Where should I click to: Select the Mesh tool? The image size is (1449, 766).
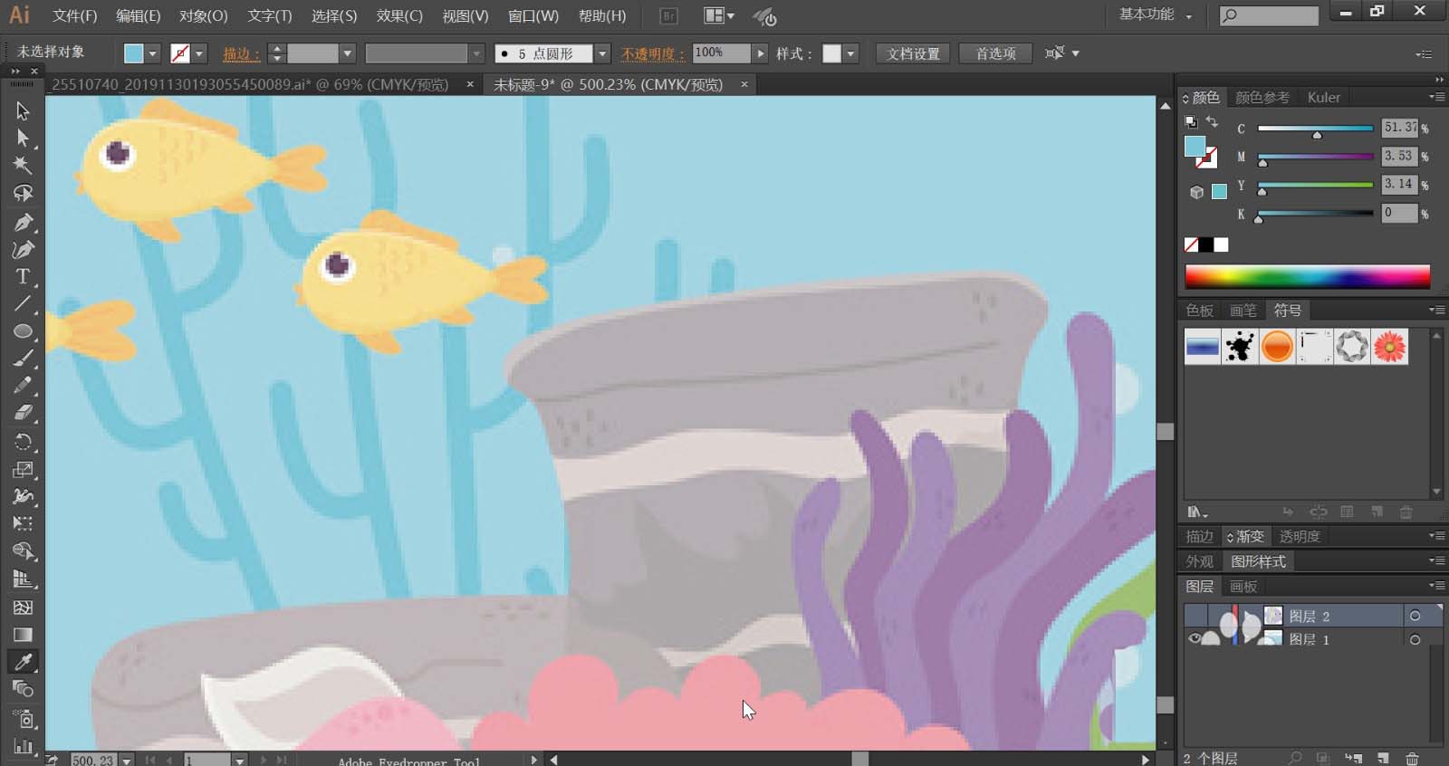point(23,607)
